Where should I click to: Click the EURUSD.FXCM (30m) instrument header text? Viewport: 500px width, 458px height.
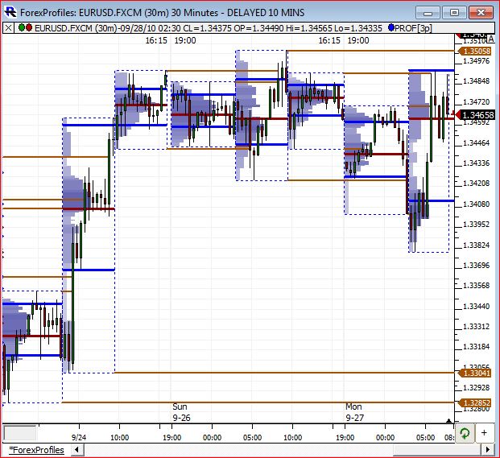76,28
